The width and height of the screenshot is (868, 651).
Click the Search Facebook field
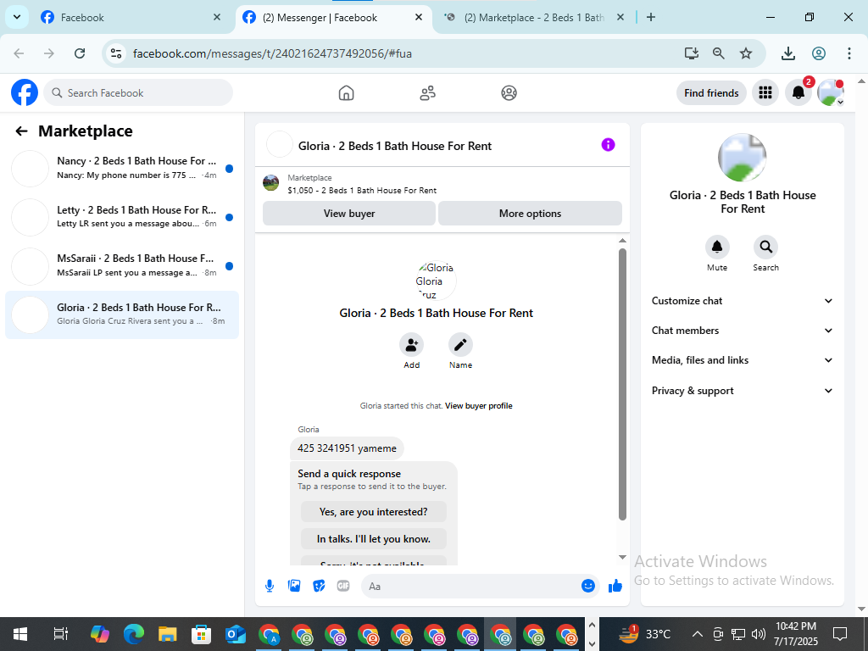point(138,92)
